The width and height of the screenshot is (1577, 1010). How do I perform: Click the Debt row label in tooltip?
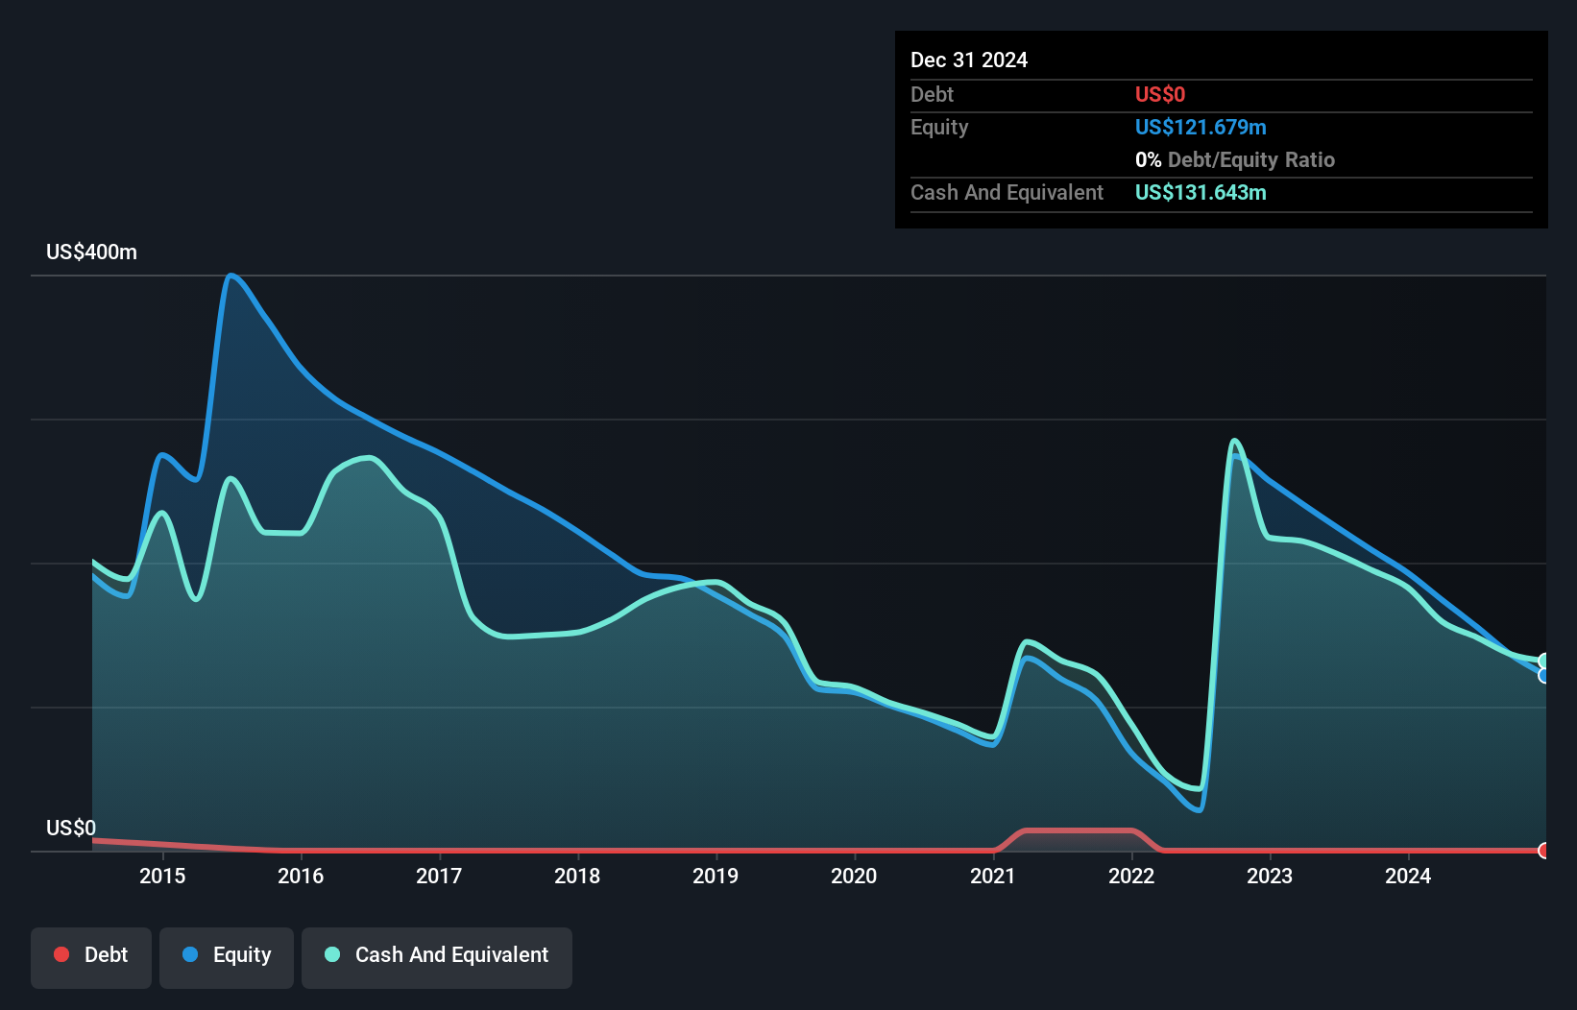(x=932, y=94)
